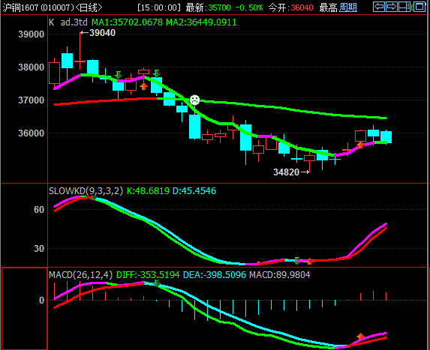Select the orange buy arrow below the 37500 candle
Image resolution: width=430 pixels, height=350 pixels.
pos(143,86)
